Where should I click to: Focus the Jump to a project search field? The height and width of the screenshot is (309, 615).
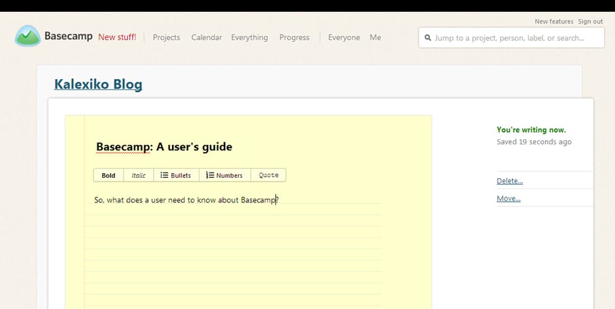pos(517,38)
